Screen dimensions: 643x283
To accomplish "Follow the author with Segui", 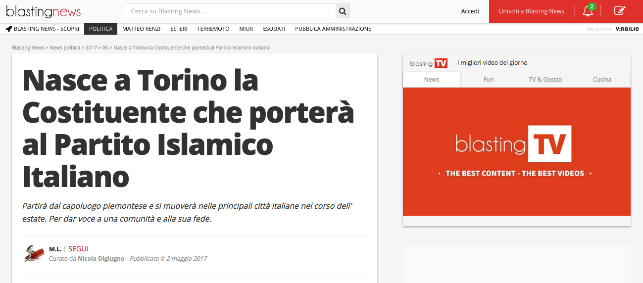I will click(x=78, y=249).
